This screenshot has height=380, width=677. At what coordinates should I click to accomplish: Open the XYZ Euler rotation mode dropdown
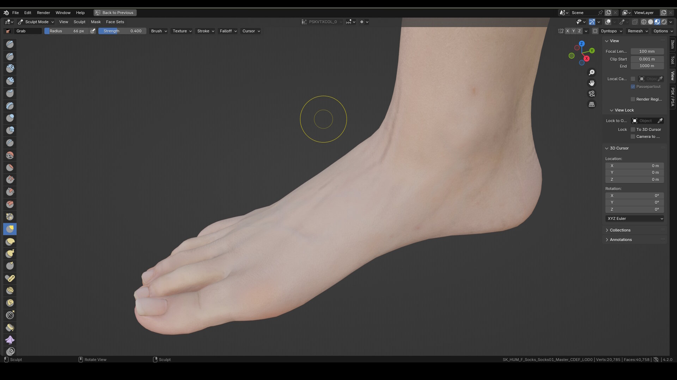pos(635,218)
